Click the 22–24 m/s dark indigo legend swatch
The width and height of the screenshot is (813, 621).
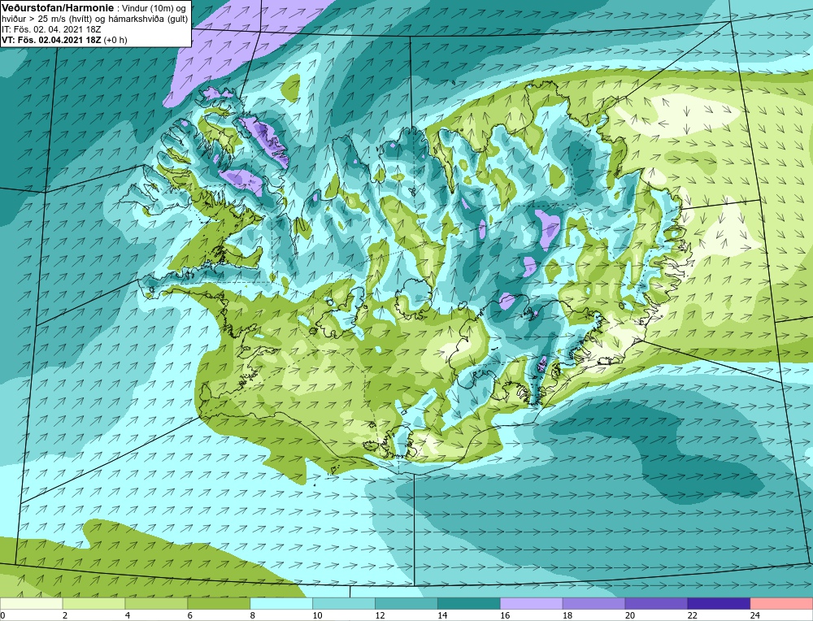(720, 604)
